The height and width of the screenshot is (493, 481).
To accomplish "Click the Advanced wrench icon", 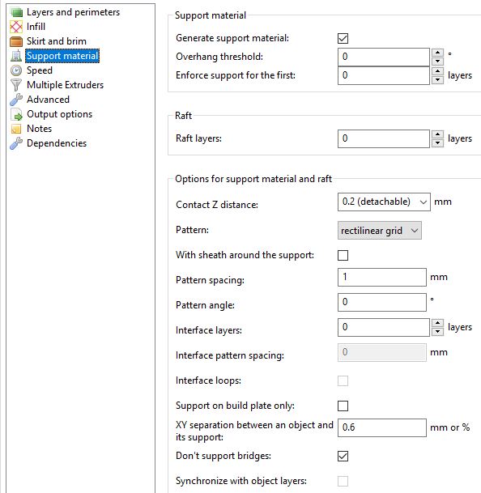I will click(x=16, y=100).
